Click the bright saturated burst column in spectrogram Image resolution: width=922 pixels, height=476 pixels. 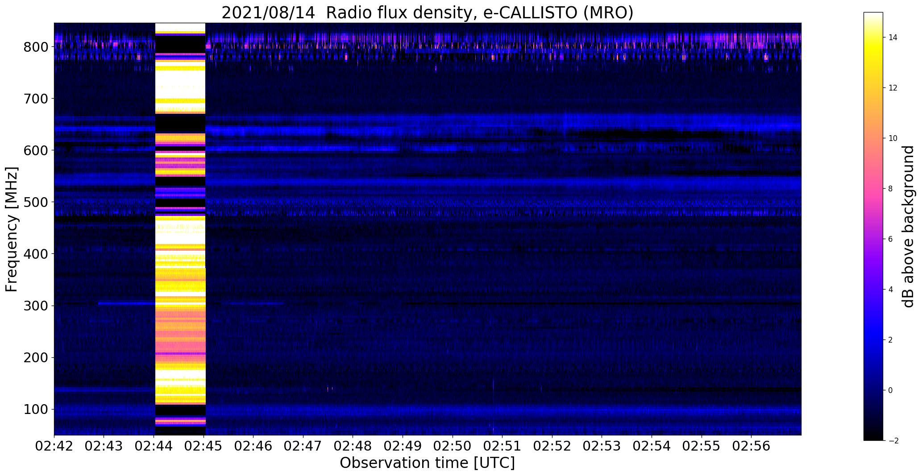(180, 229)
